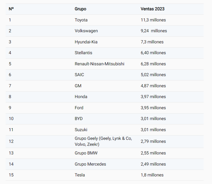212x184 pixels.
Task: Click rank number '9' in Ford row
Action: pyautogui.click(x=10, y=108)
